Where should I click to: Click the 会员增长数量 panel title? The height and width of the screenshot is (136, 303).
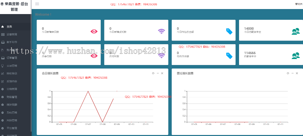pyautogui.click(x=50, y=73)
